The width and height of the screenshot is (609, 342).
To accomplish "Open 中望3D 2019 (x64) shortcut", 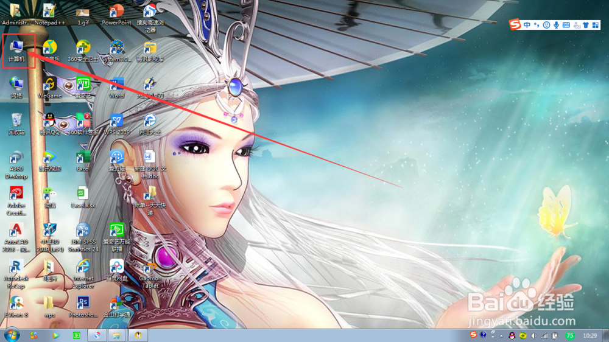I will (x=49, y=237).
